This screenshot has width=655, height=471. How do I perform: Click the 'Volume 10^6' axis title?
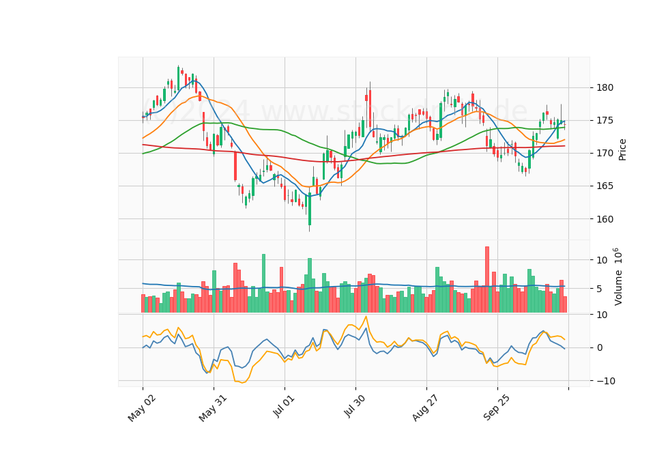[617, 276]
